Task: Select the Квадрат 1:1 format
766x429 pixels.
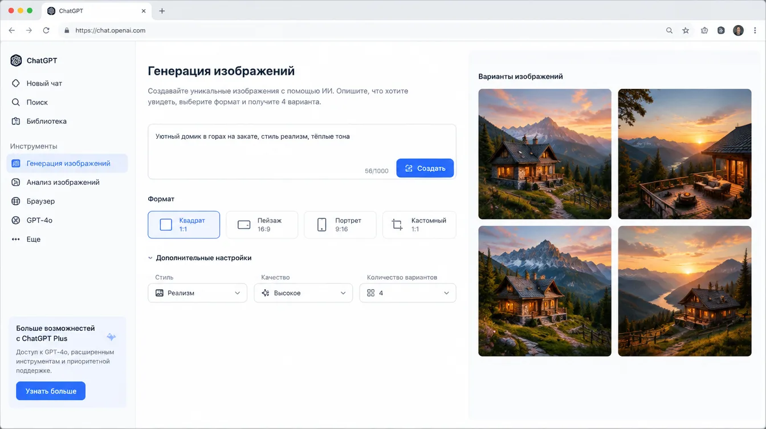Action: [184, 225]
